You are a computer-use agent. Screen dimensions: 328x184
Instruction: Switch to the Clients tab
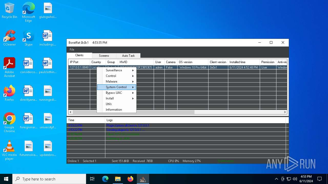click(79, 55)
